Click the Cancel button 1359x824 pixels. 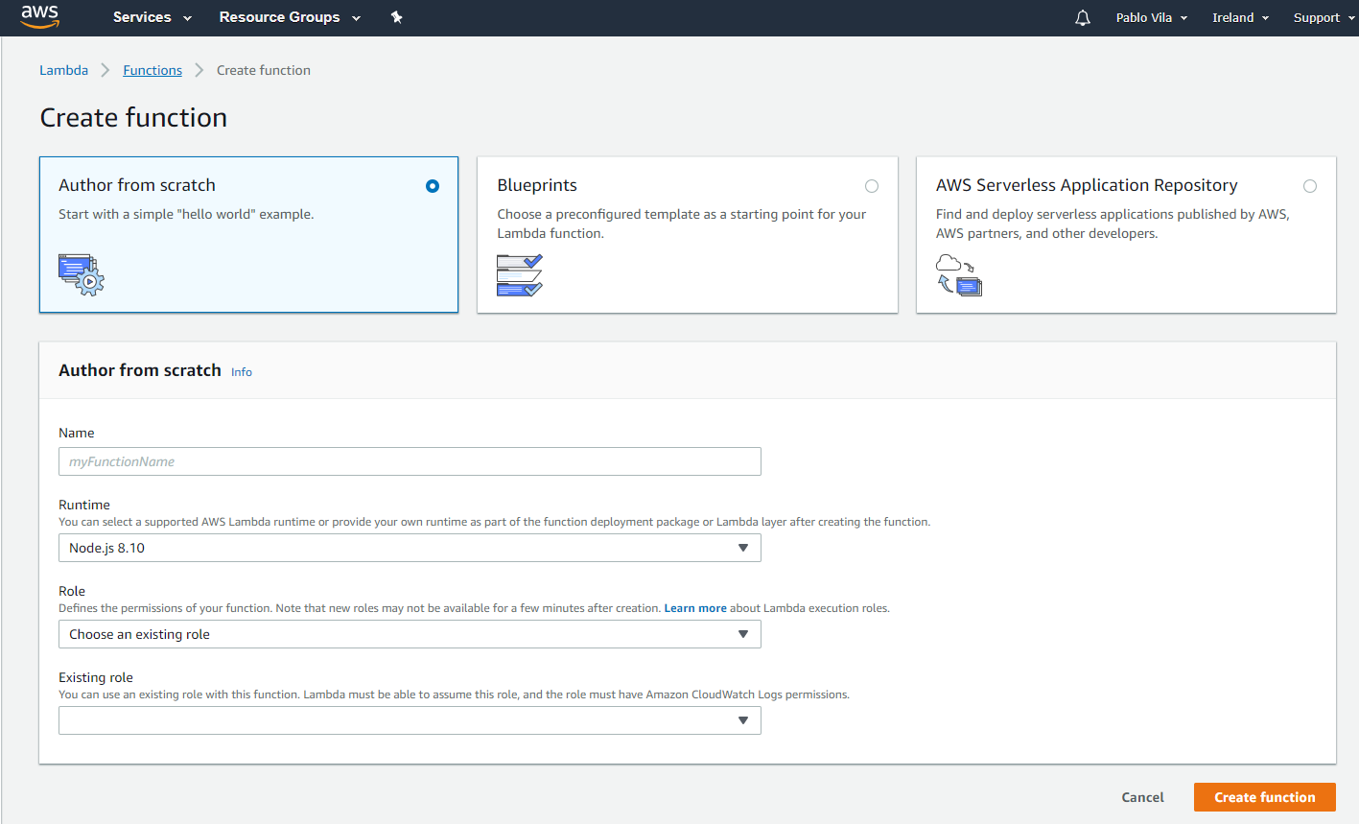point(1143,797)
